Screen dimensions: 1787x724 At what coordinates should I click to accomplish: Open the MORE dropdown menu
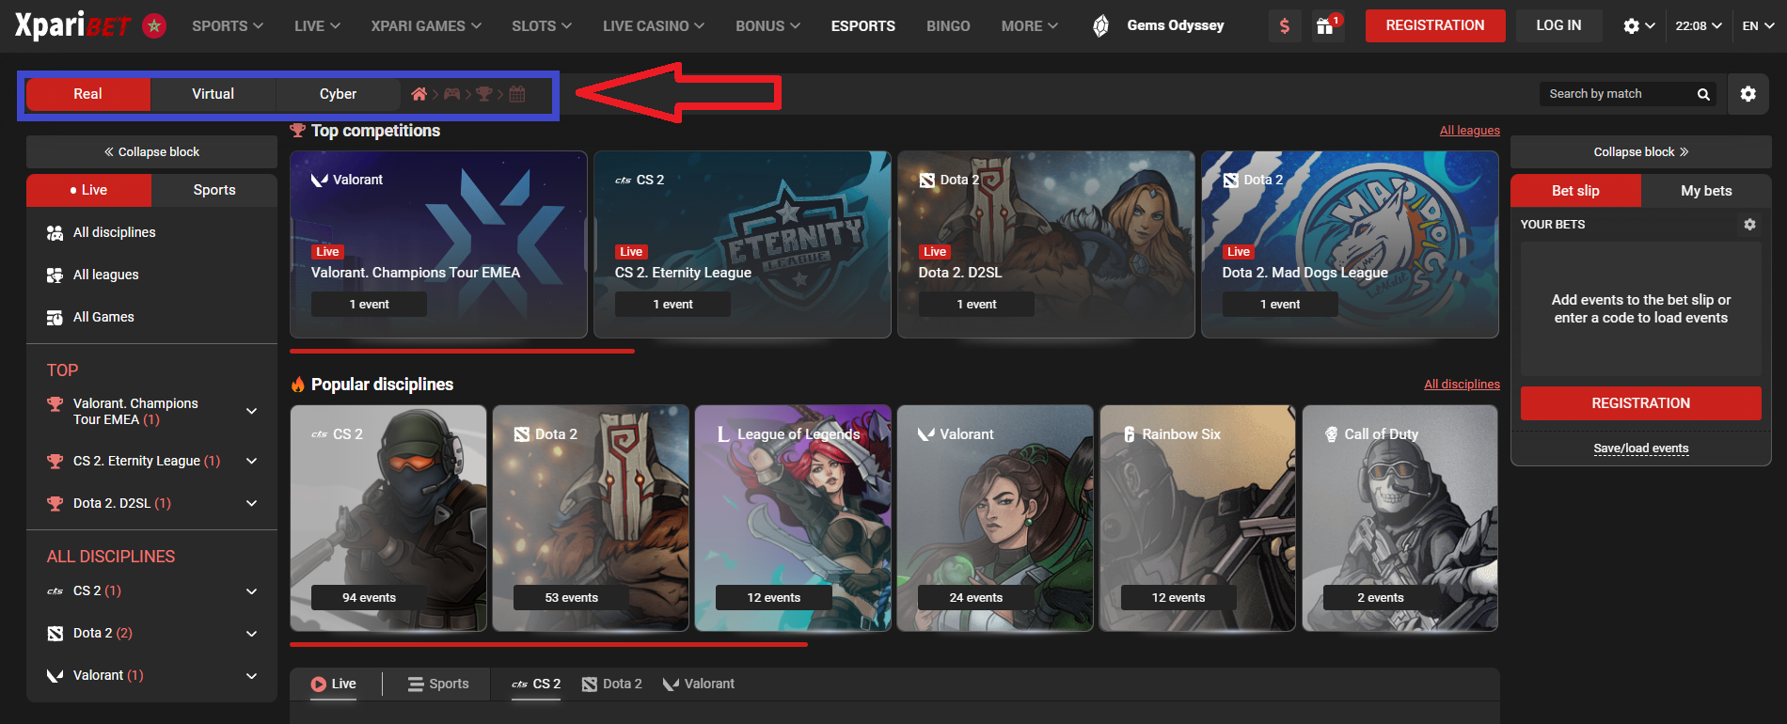[x=1030, y=26]
